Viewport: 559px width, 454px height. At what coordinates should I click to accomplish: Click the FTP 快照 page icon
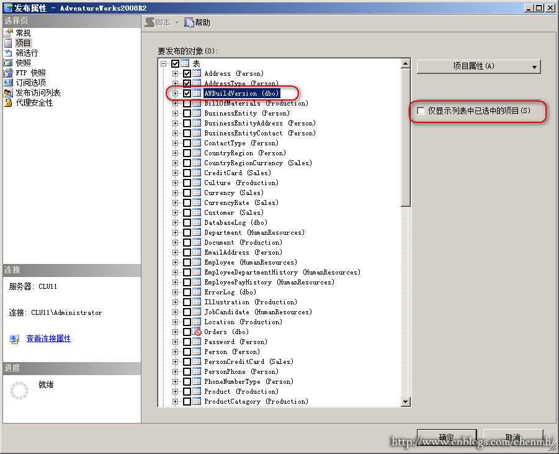pos(8,73)
